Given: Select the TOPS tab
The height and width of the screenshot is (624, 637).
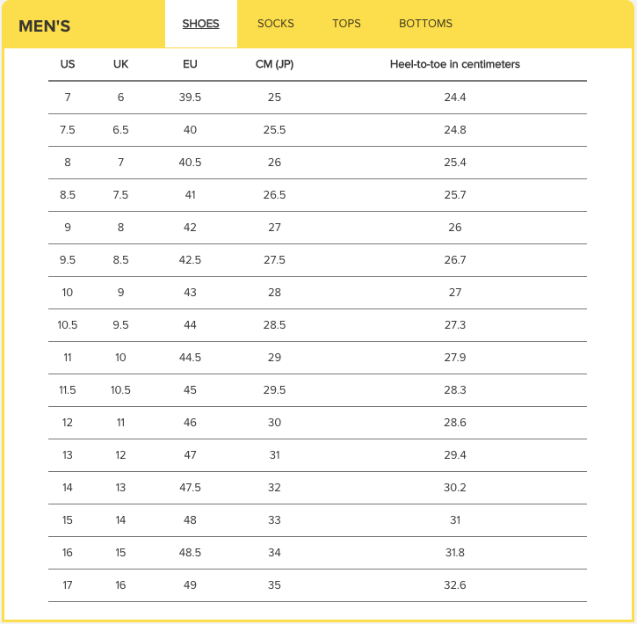Looking at the screenshot, I should coord(346,24).
